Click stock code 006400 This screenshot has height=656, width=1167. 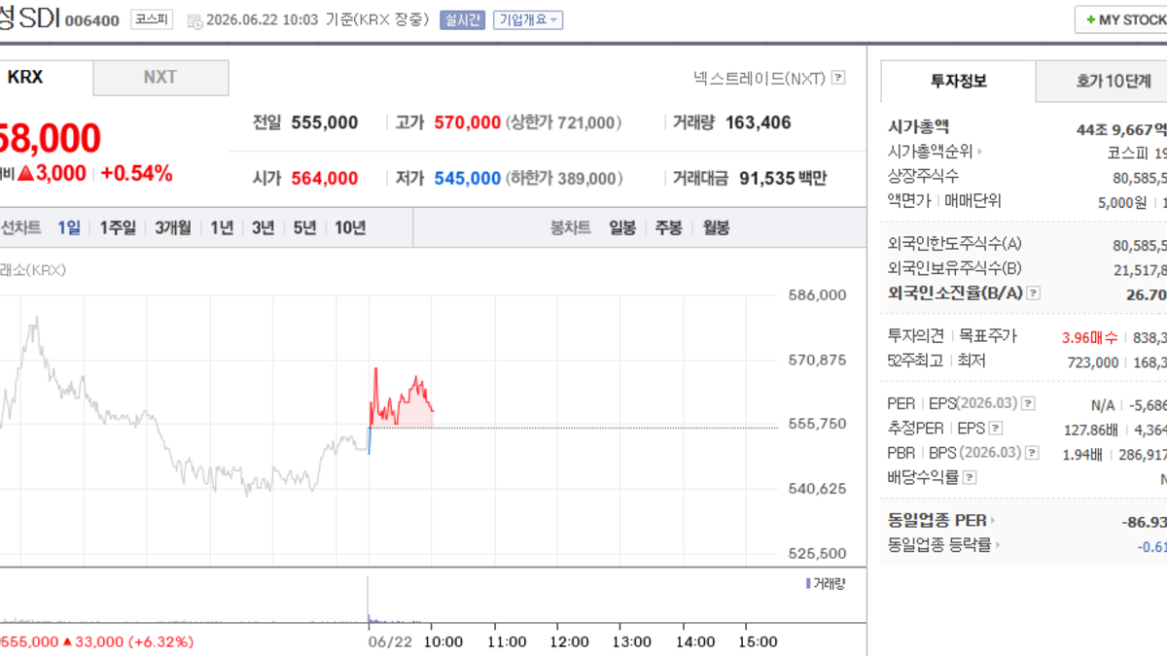[92, 20]
